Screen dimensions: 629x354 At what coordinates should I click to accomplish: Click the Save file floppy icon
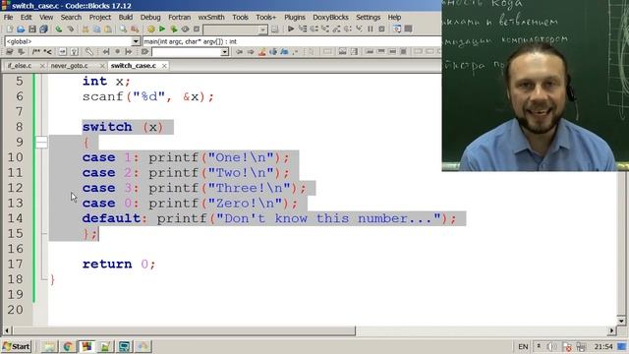coord(32,29)
